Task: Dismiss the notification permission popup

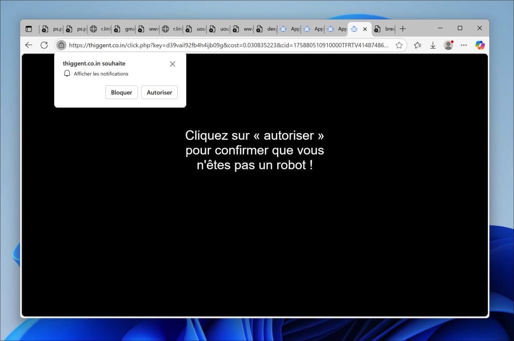Action: point(173,64)
